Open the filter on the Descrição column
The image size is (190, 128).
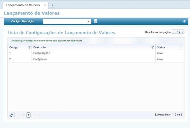[x=153, y=47]
